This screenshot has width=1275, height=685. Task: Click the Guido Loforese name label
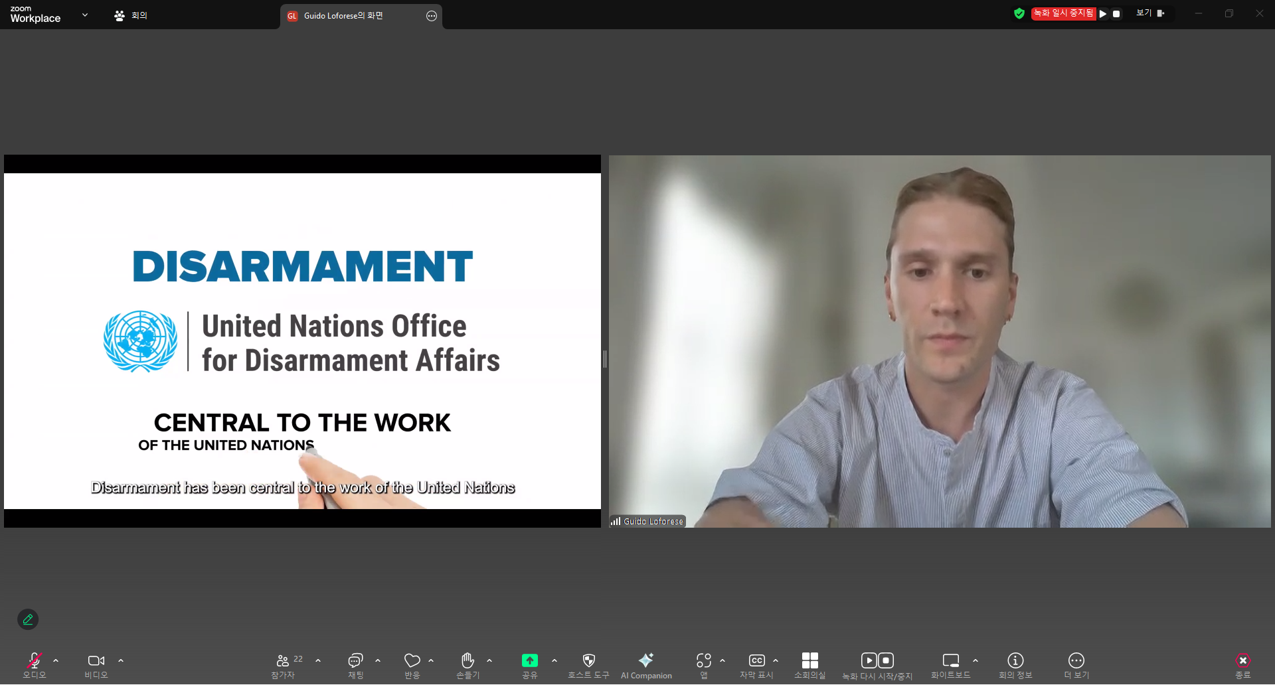point(647,521)
